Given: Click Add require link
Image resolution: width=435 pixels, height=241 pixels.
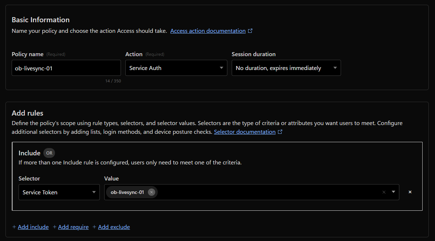Looking at the screenshot, I should click(73, 227).
